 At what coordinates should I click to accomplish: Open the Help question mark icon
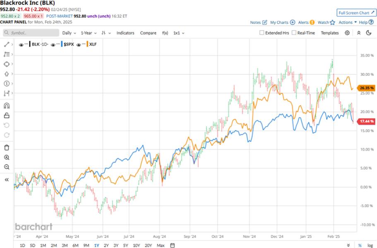point(371,22)
